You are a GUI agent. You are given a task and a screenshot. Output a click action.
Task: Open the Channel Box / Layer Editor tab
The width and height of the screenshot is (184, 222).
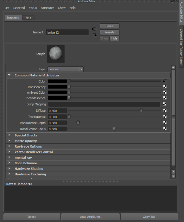click(x=181, y=47)
